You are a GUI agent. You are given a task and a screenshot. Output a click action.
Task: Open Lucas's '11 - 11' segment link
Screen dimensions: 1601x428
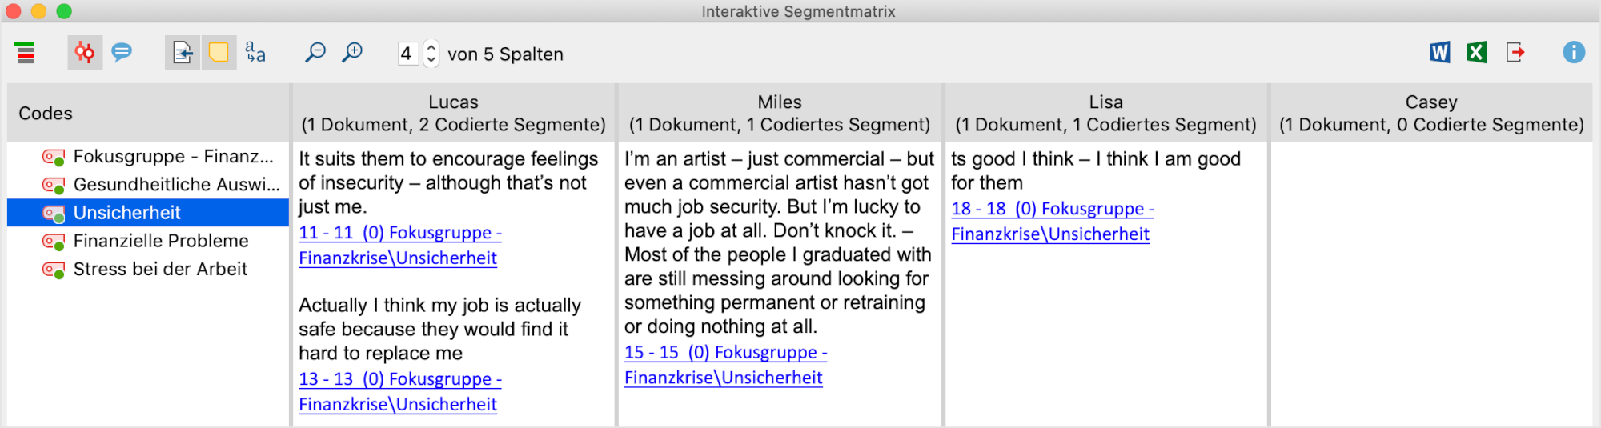(x=400, y=233)
